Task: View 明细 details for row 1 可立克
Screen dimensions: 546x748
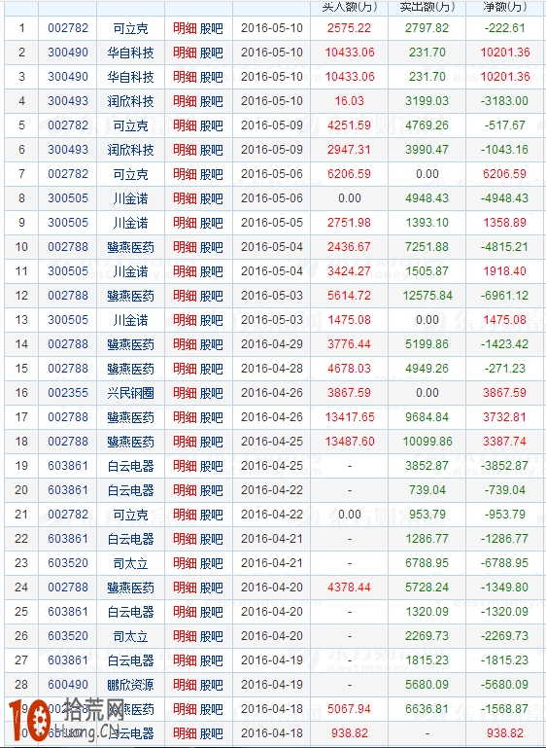Action: [x=185, y=28]
